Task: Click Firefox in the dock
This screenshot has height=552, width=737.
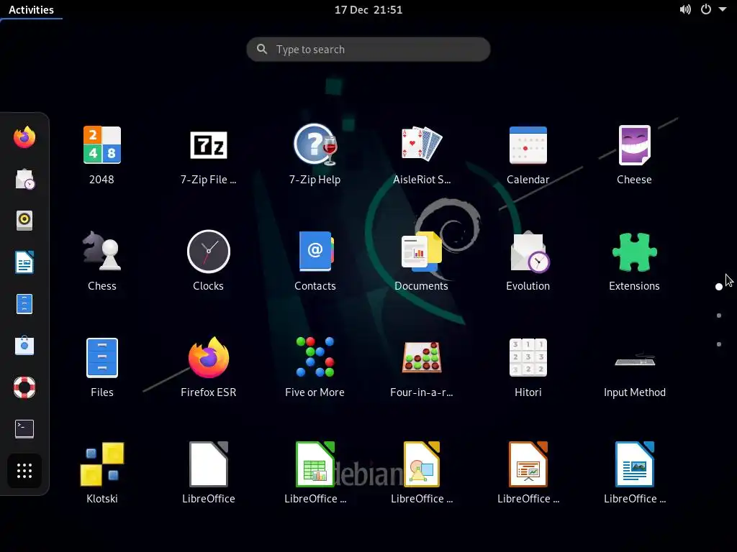Action: click(x=24, y=137)
